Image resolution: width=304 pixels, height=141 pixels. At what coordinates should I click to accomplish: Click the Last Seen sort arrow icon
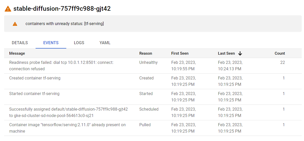point(240,53)
